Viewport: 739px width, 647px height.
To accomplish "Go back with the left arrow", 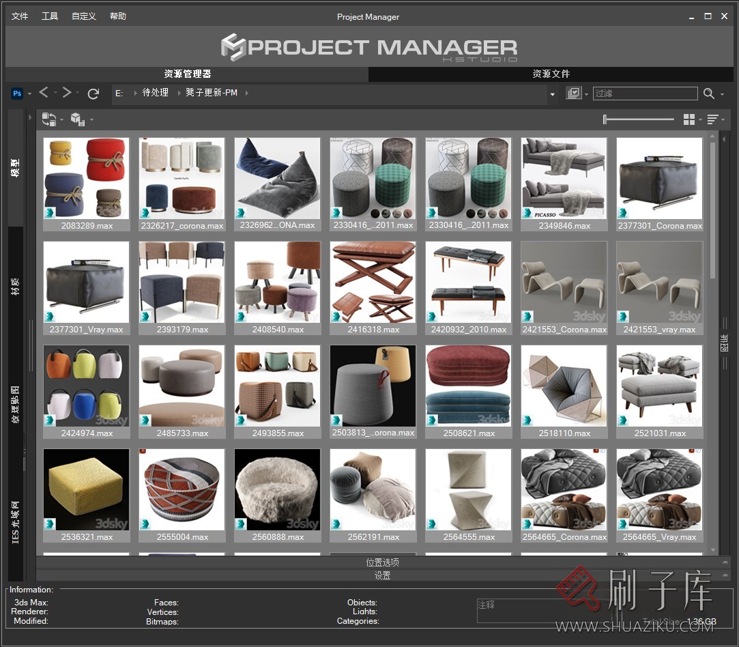I will point(44,93).
